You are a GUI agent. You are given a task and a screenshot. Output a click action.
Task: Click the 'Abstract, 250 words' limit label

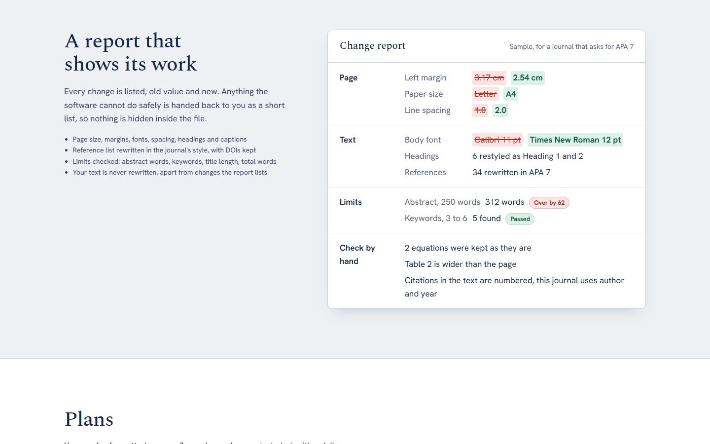pos(442,202)
